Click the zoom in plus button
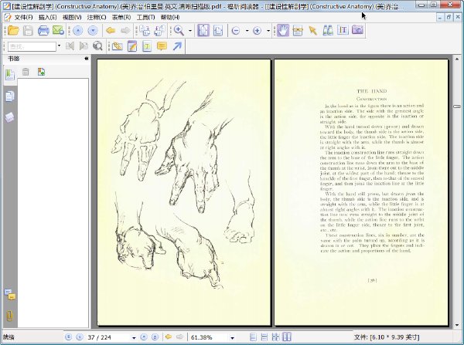This screenshot has height=345, width=464. pos(258,30)
